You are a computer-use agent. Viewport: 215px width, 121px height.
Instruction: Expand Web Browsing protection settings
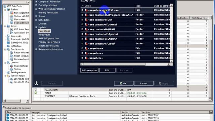point(36,9)
